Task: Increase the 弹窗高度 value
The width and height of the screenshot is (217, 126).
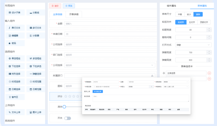Action: click(x=209, y=59)
